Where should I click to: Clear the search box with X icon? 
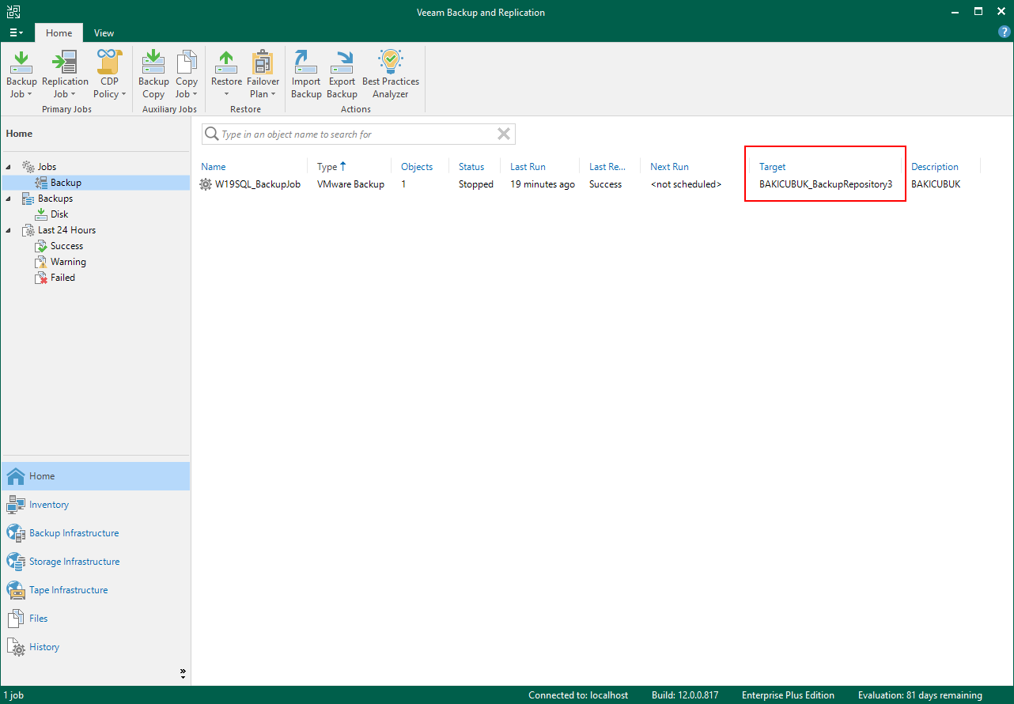coord(503,134)
